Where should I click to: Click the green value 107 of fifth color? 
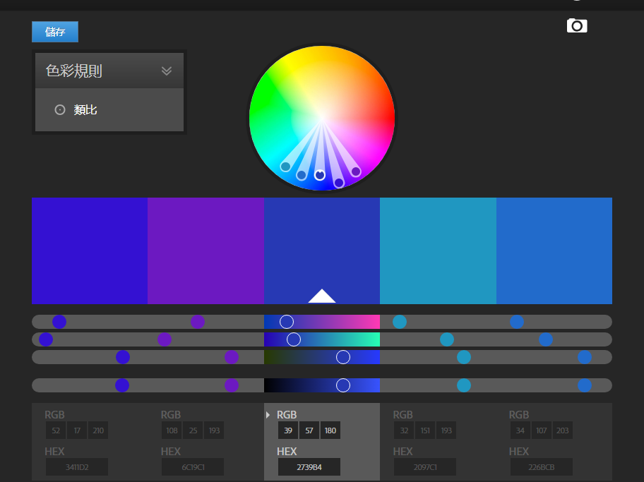[542, 430]
